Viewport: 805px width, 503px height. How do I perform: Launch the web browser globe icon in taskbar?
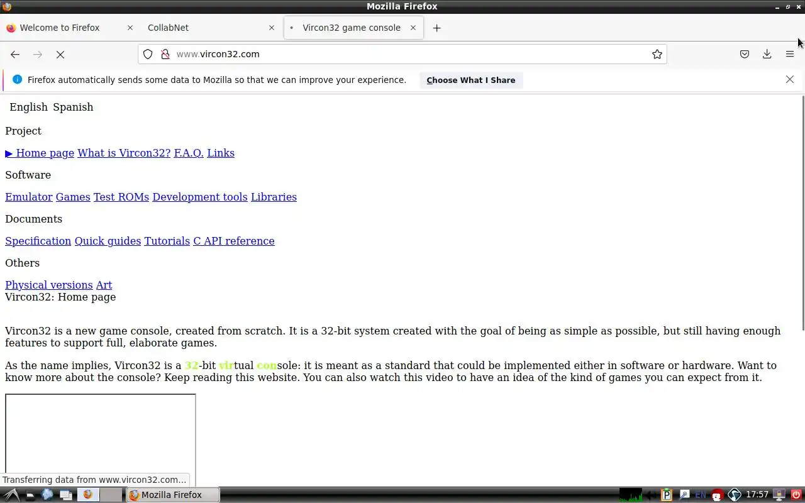(47, 495)
